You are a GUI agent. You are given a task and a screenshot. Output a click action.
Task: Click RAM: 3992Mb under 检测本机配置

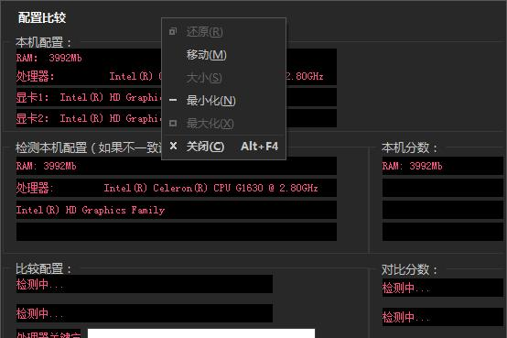[x=177, y=166]
